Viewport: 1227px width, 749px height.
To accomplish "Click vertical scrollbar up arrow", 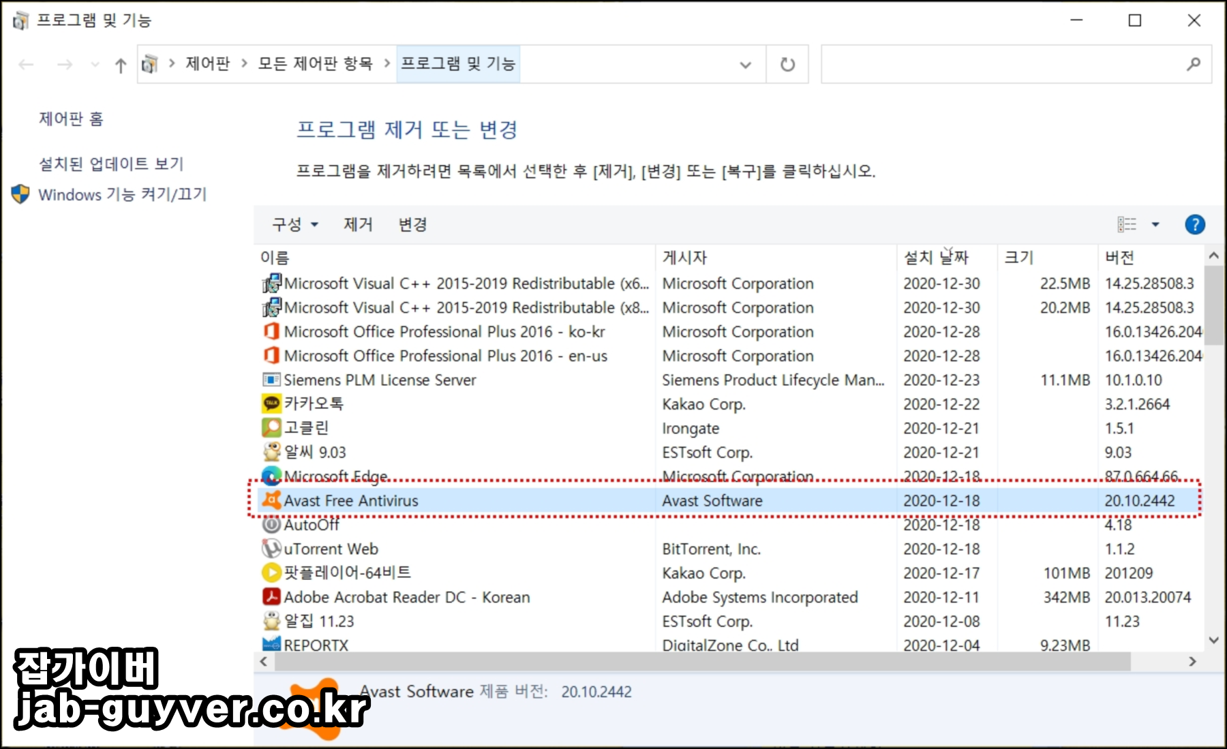I will (x=1213, y=256).
